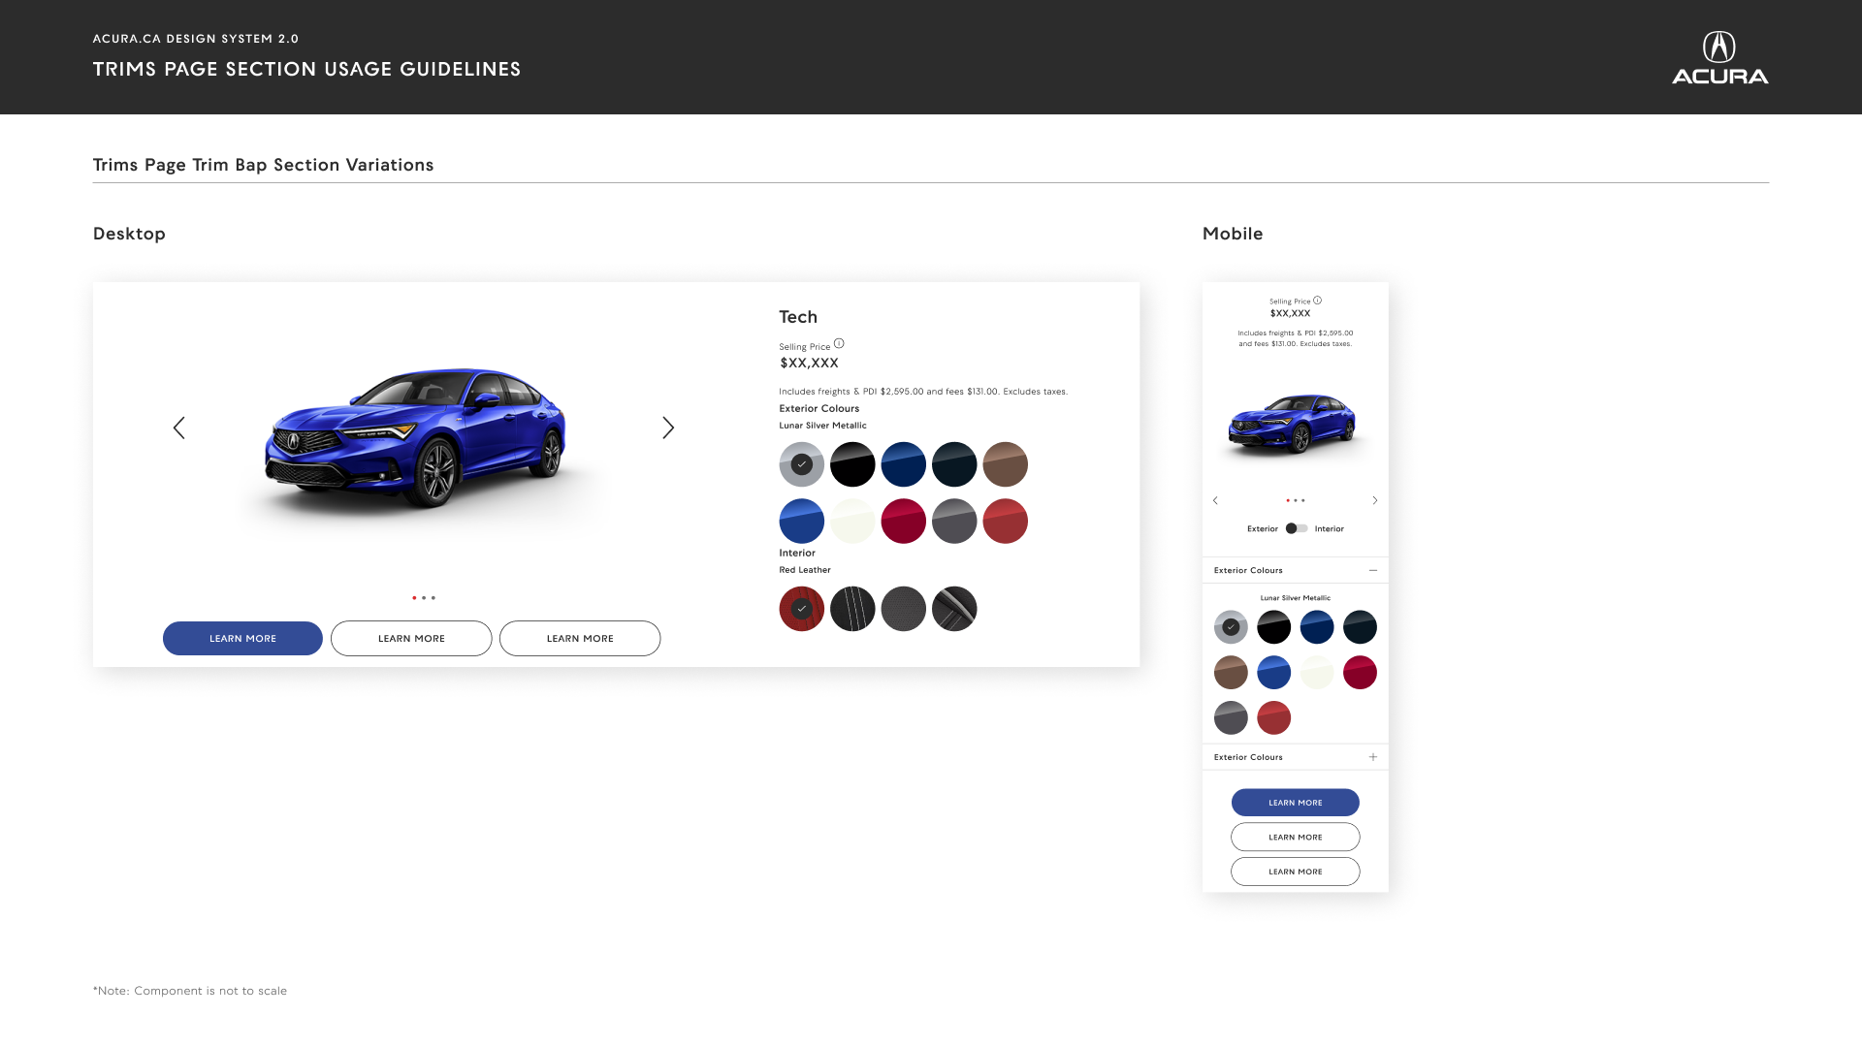The height and width of the screenshot is (1047, 1862).
Task: Open Selling Price info icon on desktop
Action: [x=839, y=343]
